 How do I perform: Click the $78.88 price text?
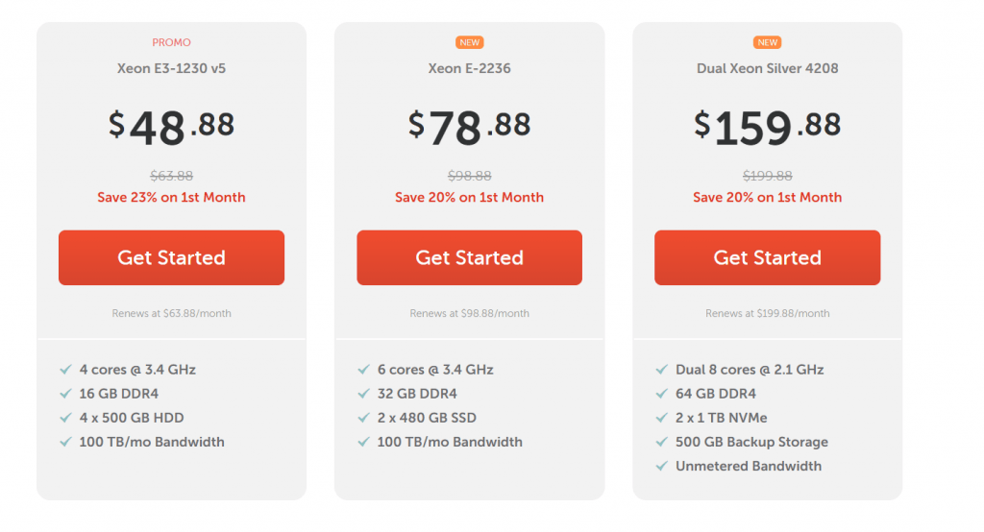tap(469, 128)
